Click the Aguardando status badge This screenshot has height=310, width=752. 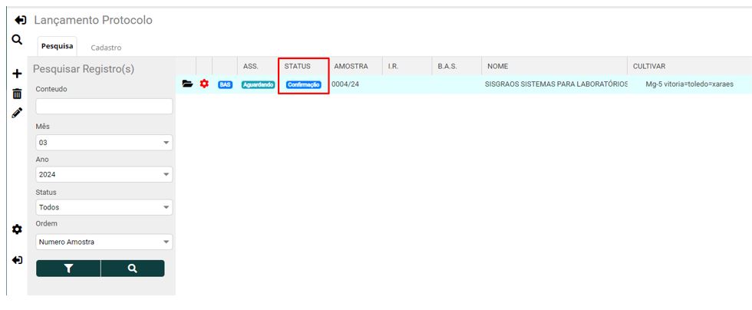(x=258, y=84)
